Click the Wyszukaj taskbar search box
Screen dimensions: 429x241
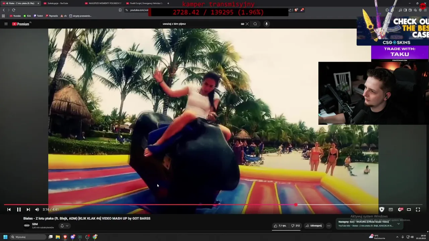pyautogui.click(x=28, y=237)
